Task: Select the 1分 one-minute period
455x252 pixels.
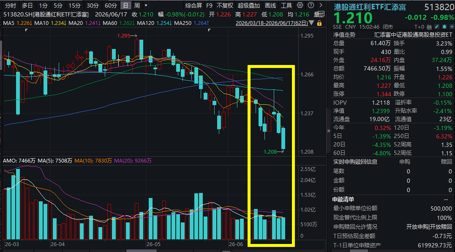Action: tap(43, 5)
